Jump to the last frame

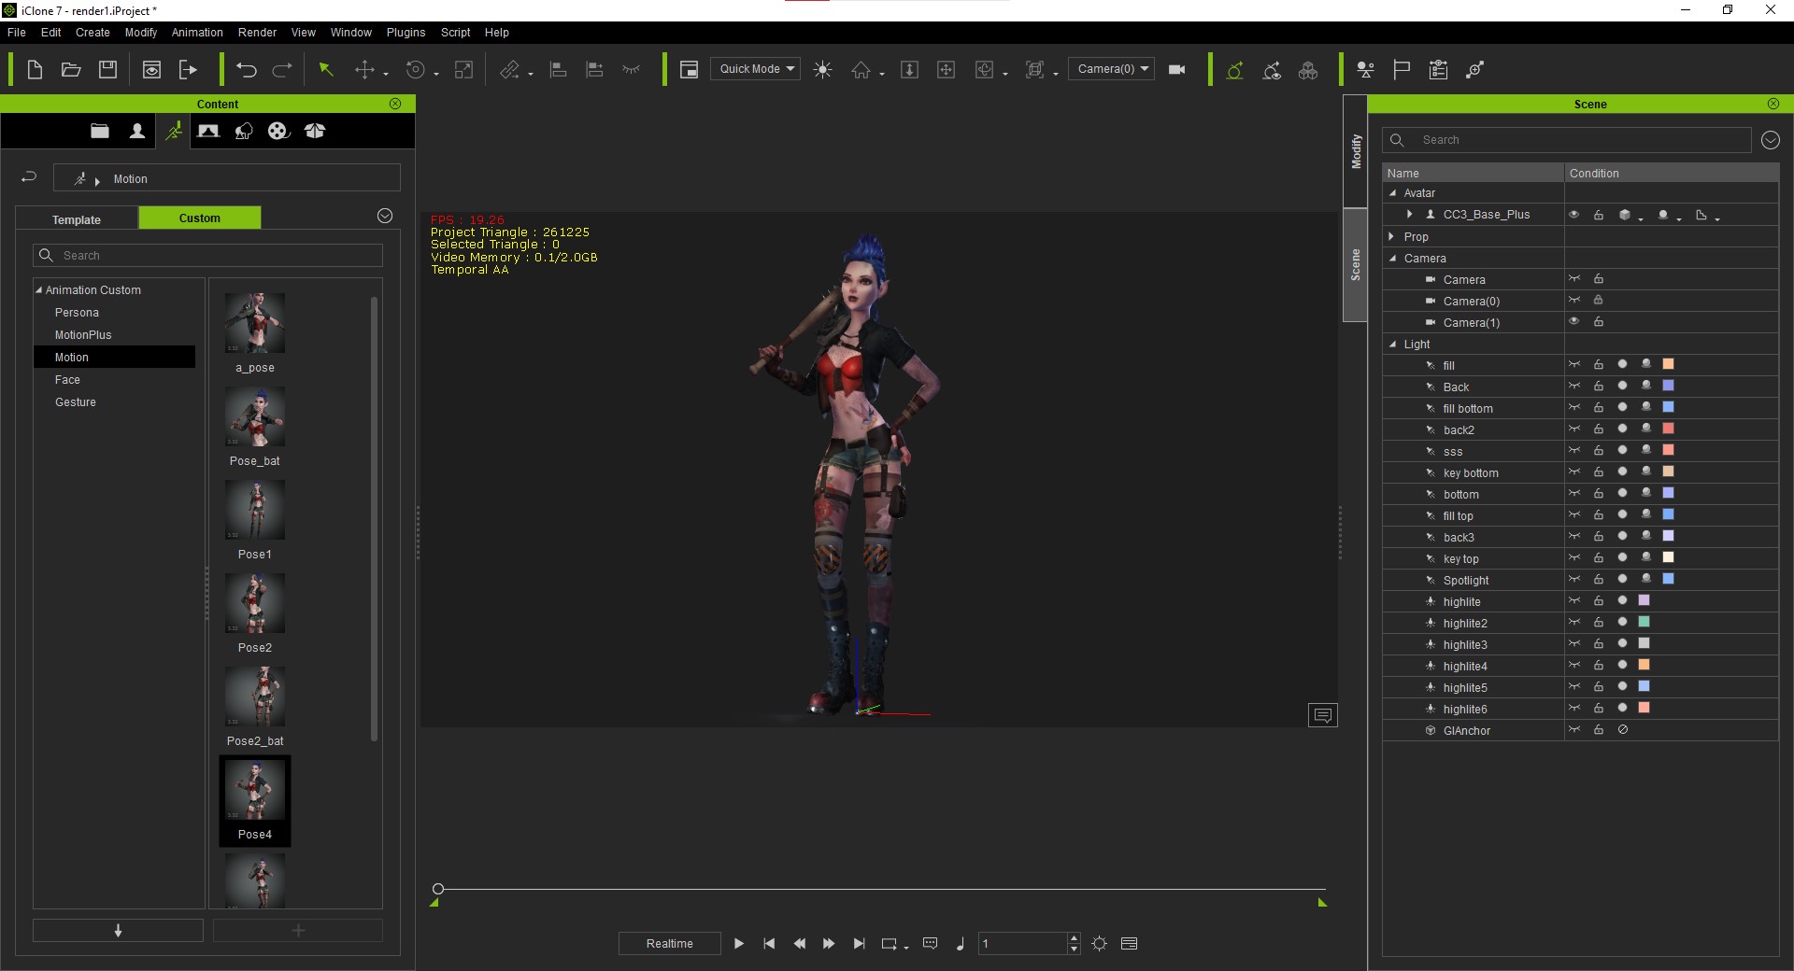[859, 943]
